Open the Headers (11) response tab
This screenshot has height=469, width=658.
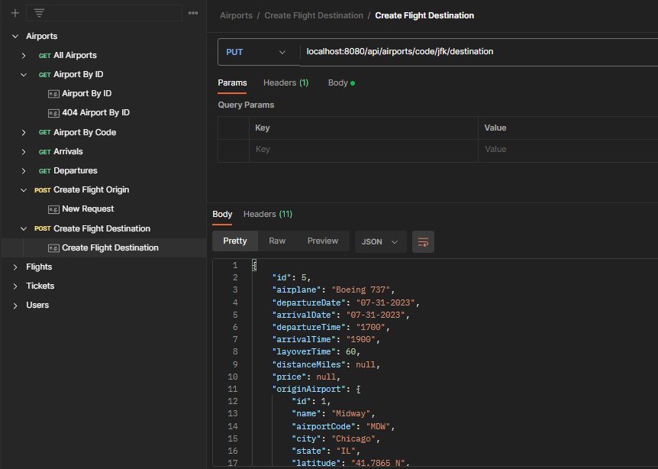pos(267,214)
